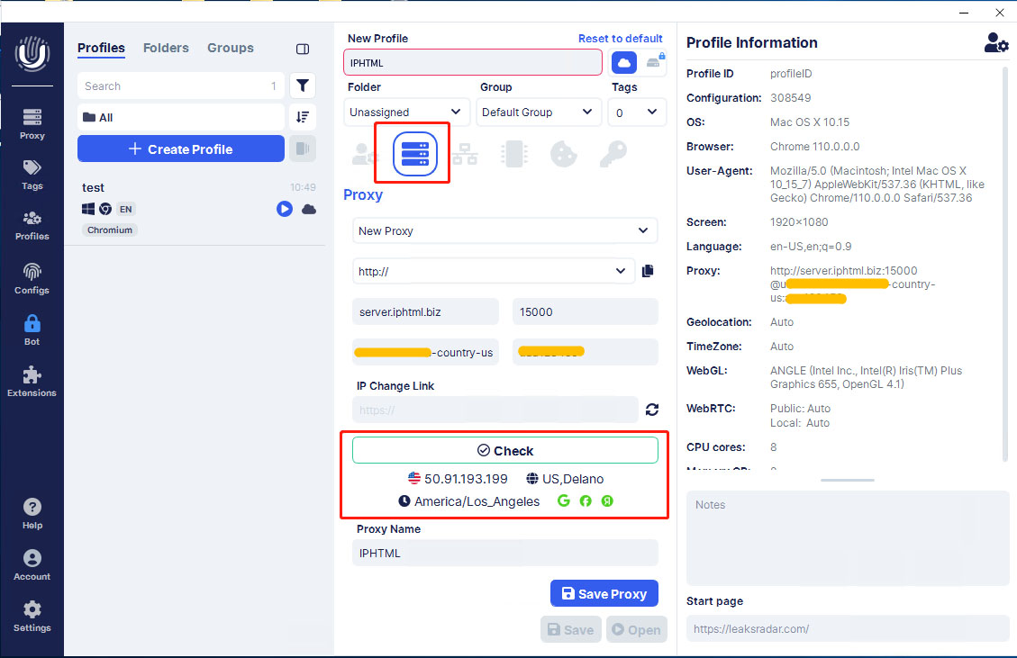
Task: Open Settings gear in the sidebar
Action: pyautogui.click(x=32, y=617)
